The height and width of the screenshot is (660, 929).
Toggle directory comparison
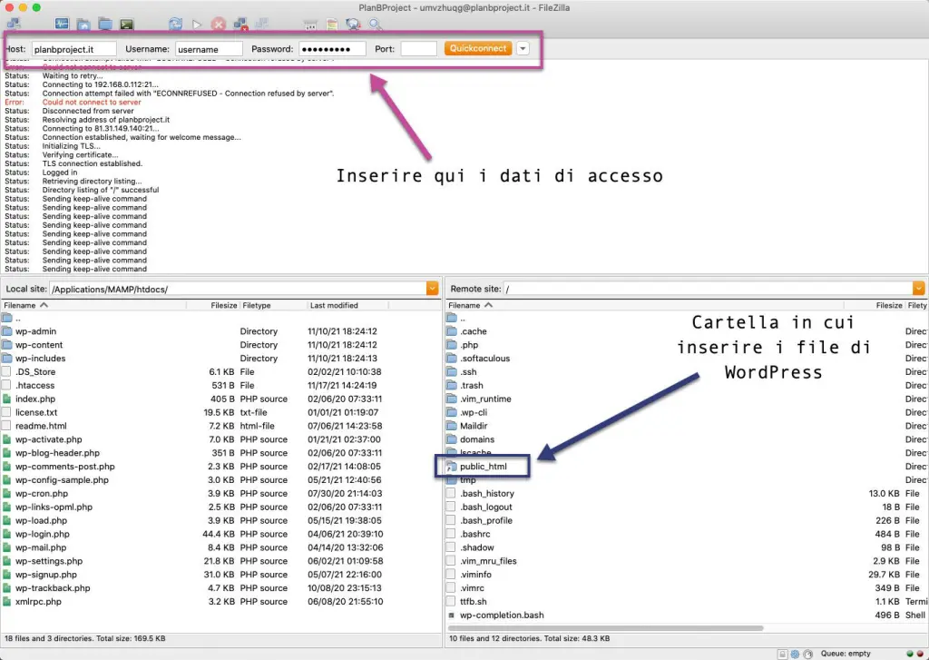coord(332,24)
